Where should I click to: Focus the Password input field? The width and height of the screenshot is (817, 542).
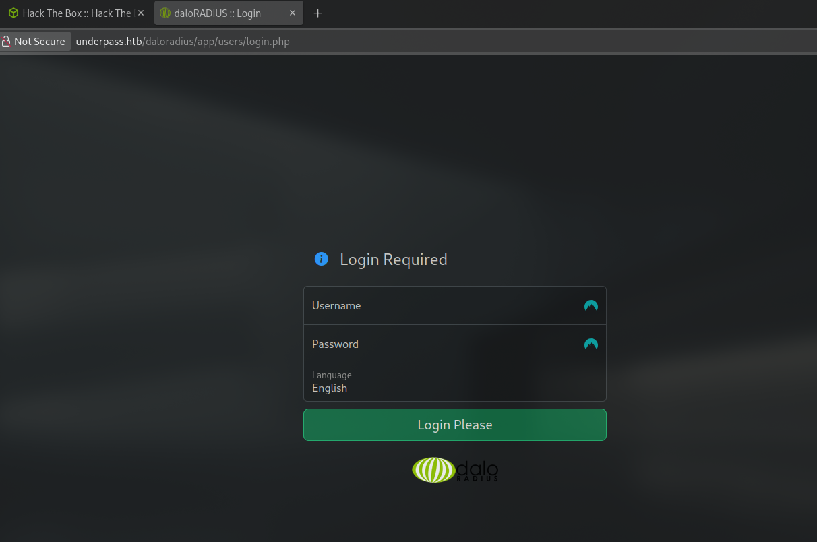[x=442, y=344]
